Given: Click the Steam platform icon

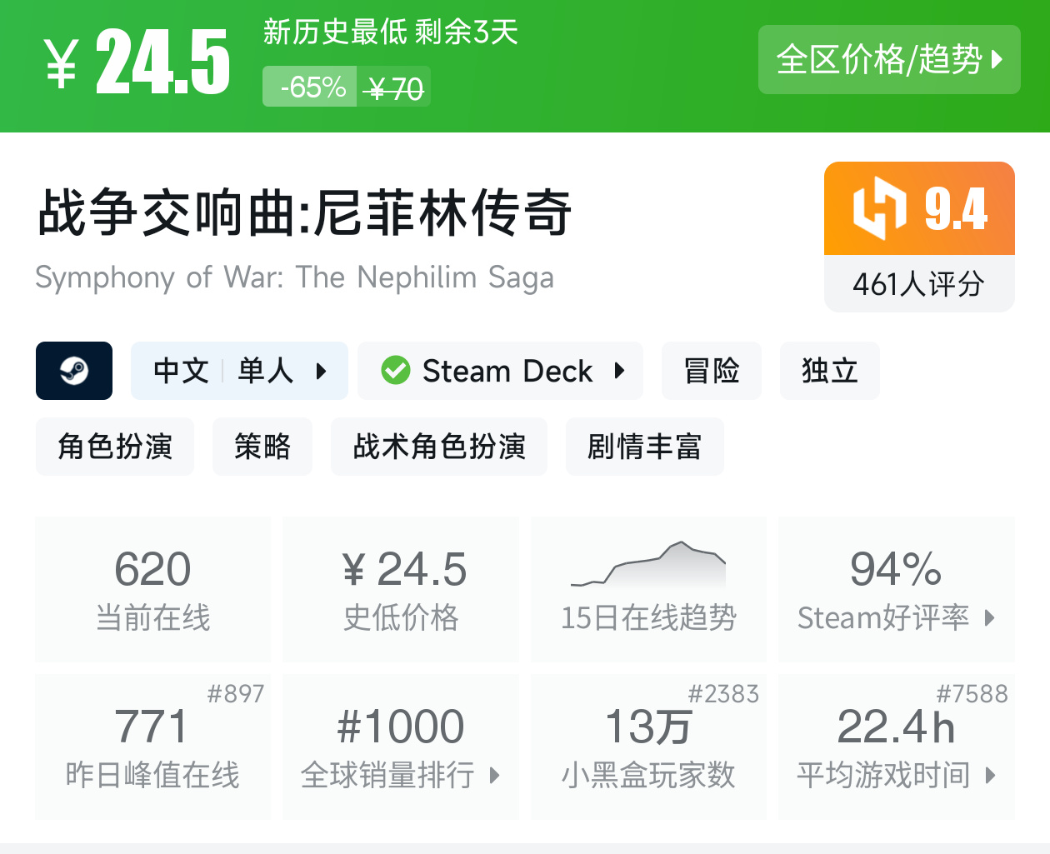Looking at the screenshot, I should [x=74, y=371].
